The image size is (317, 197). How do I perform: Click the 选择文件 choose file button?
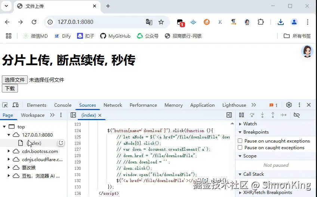(x=15, y=80)
